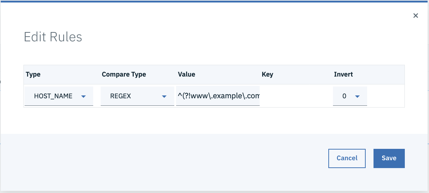Viewport: 429px width, 193px height.
Task: Click the Key column header
Action: (x=267, y=74)
